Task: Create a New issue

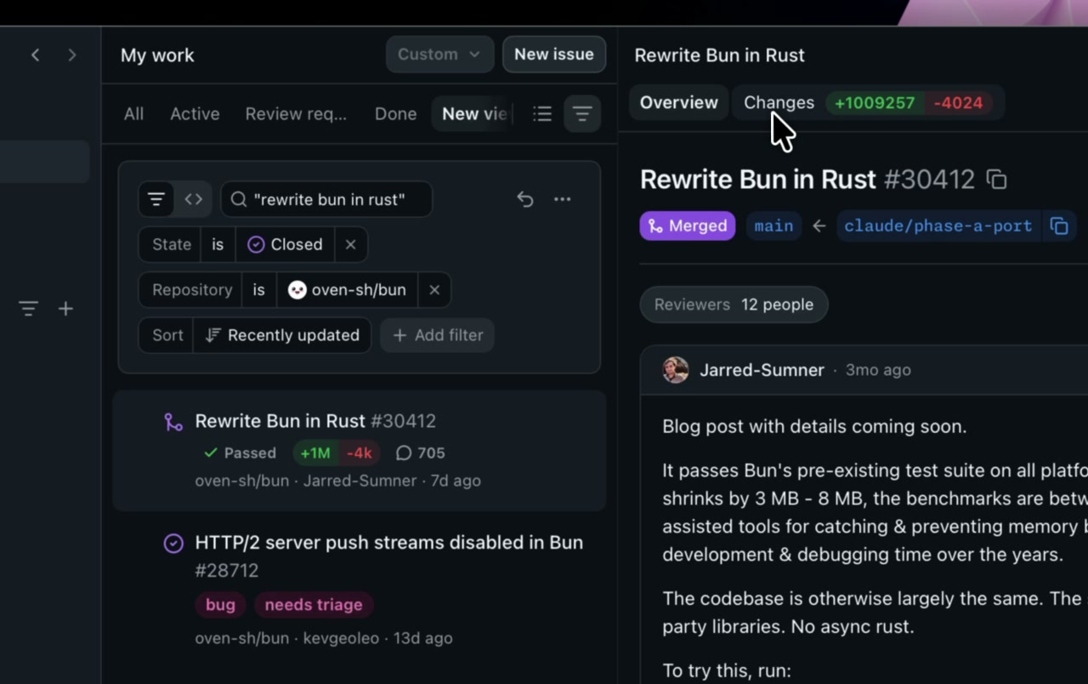Action: pyautogui.click(x=554, y=54)
